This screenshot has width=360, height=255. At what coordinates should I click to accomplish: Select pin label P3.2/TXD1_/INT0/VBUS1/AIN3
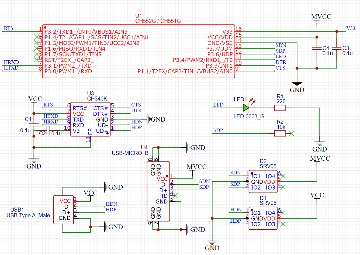point(86,32)
